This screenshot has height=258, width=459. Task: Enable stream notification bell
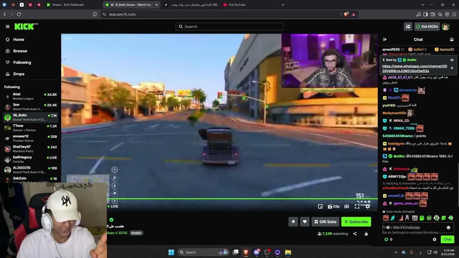[x=293, y=222]
